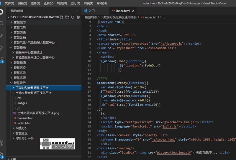Screen dimensions: 236x160
Task: Open Extensions view with badge in activity bar
Action: (x=1, y=60)
